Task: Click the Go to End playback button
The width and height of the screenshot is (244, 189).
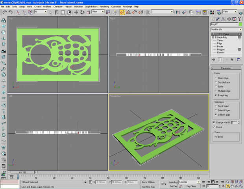Action: click(x=222, y=182)
